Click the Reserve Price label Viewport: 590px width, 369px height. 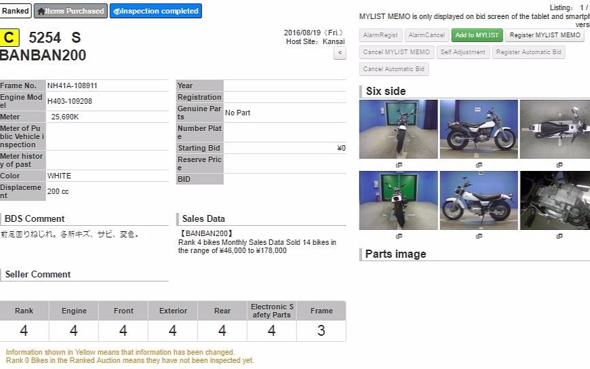point(200,163)
